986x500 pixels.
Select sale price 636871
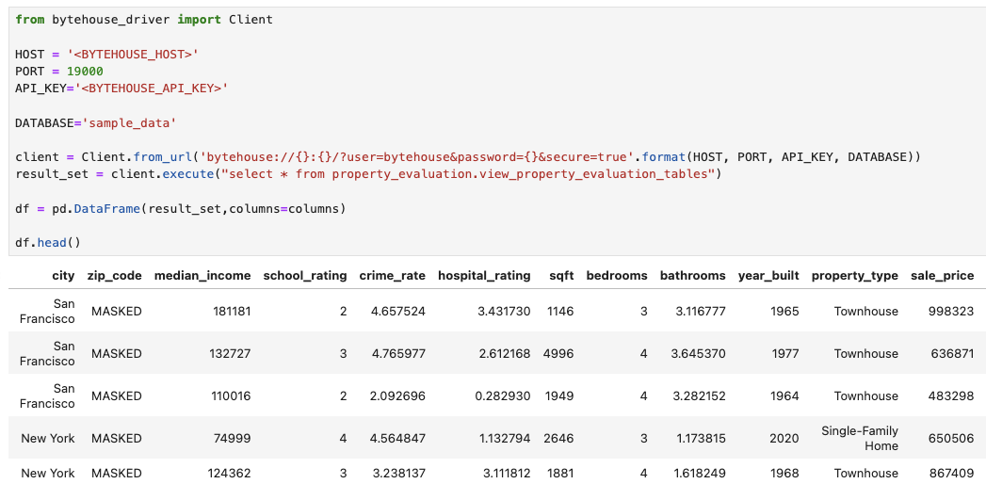pos(952,353)
